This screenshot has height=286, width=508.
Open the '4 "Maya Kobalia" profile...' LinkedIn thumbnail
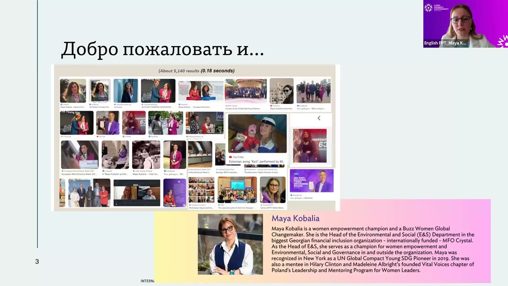pos(115,155)
